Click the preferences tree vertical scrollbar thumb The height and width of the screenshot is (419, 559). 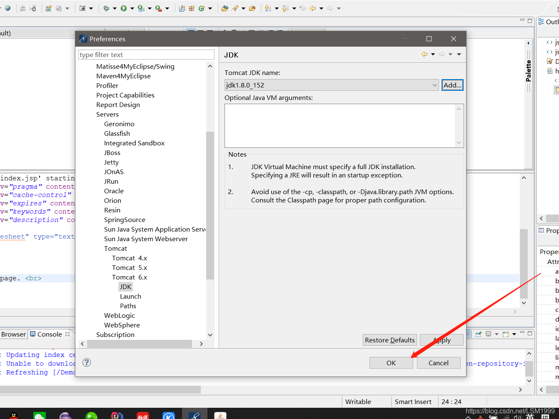click(210, 205)
